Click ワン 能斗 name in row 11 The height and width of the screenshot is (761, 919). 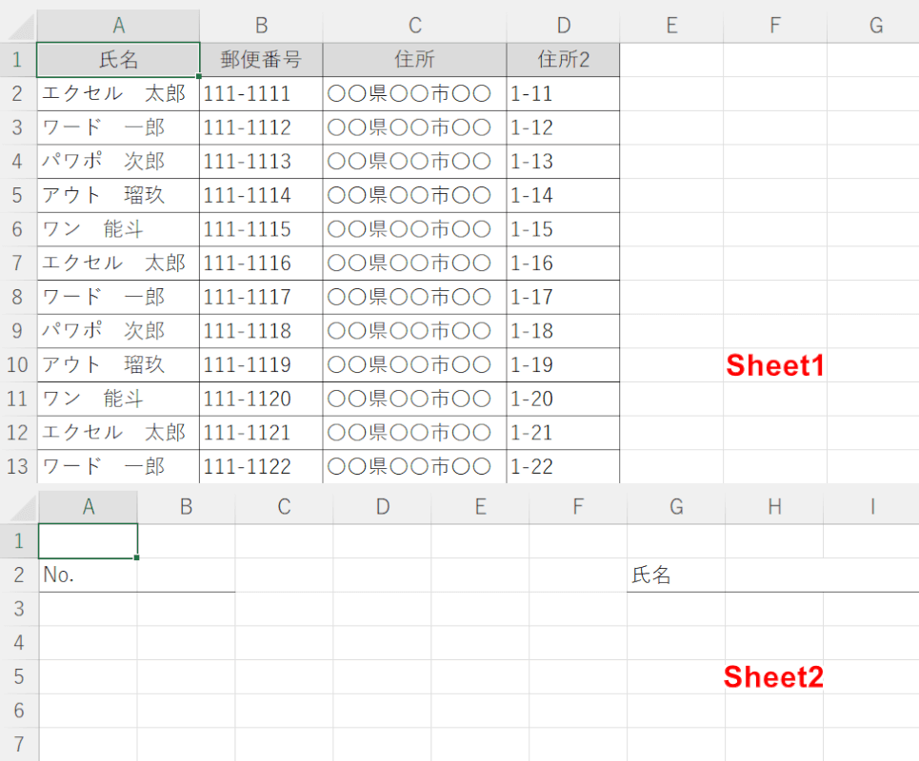(x=118, y=400)
